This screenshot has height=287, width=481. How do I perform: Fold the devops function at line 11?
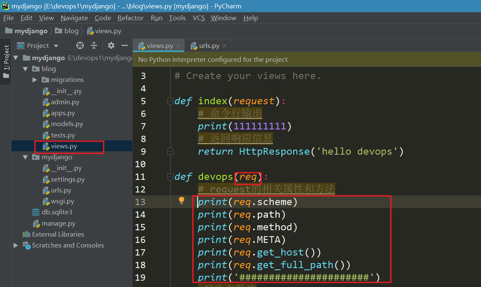click(170, 177)
